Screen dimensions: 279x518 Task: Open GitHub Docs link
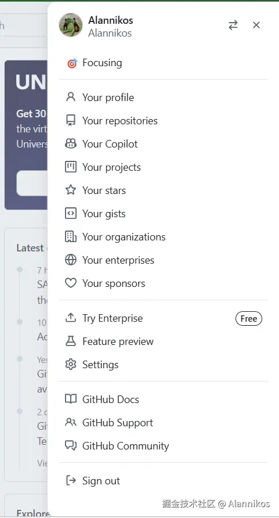(x=164, y=400)
